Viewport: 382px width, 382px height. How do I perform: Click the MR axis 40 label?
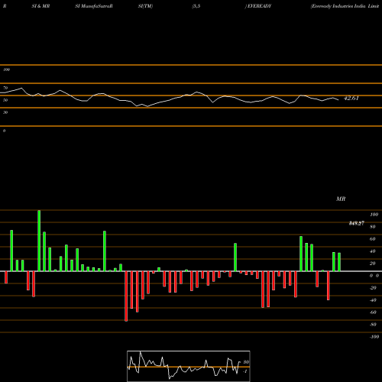[x=373, y=251]
